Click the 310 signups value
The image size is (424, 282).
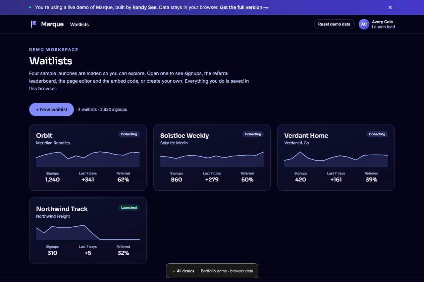[x=52, y=253]
